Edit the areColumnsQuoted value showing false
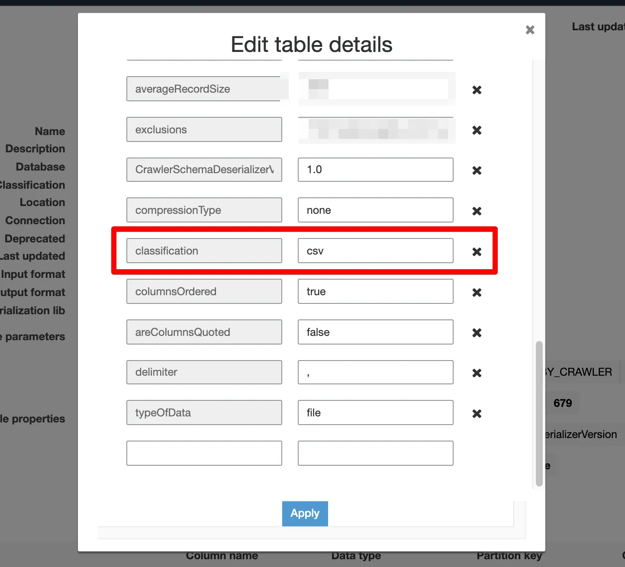 click(x=375, y=332)
